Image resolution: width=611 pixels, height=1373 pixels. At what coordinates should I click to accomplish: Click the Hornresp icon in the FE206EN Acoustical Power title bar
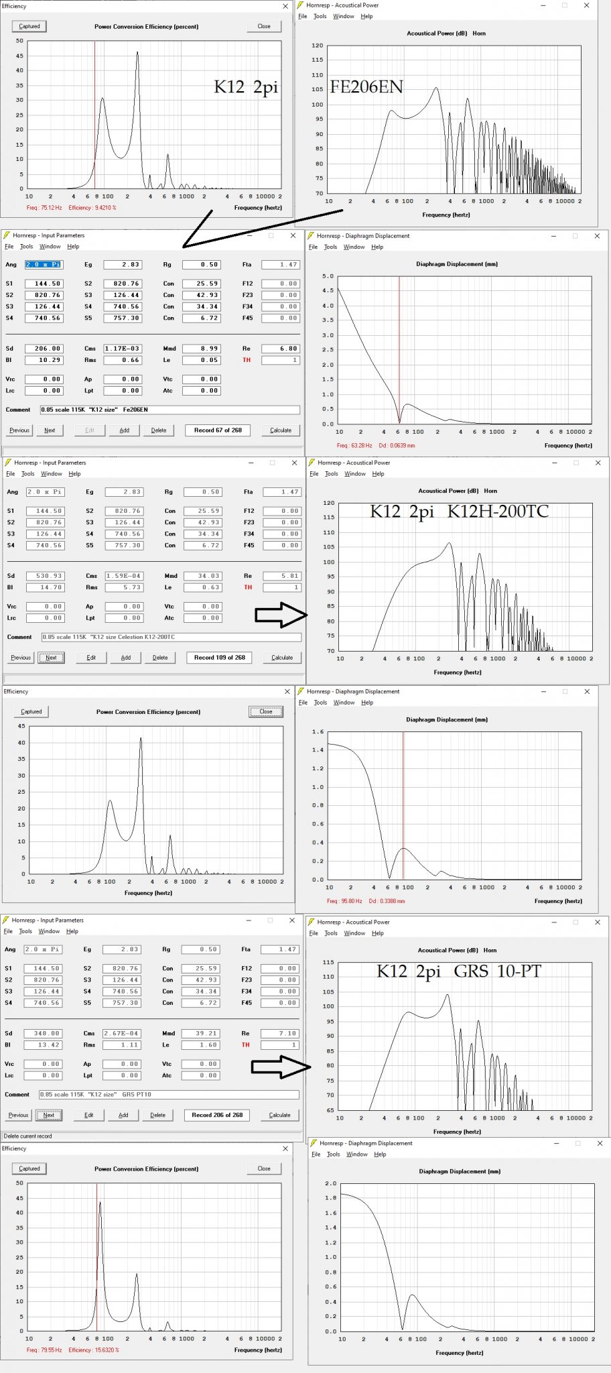point(301,5)
